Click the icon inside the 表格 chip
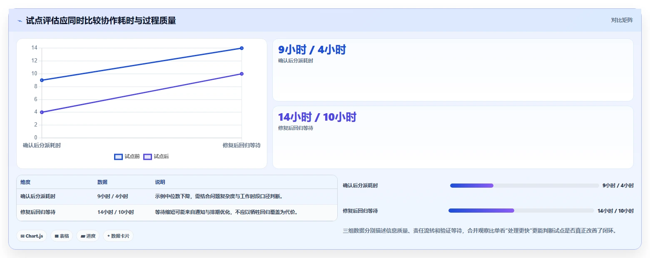This screenshot has width=650, height=258. pos(57,236)
